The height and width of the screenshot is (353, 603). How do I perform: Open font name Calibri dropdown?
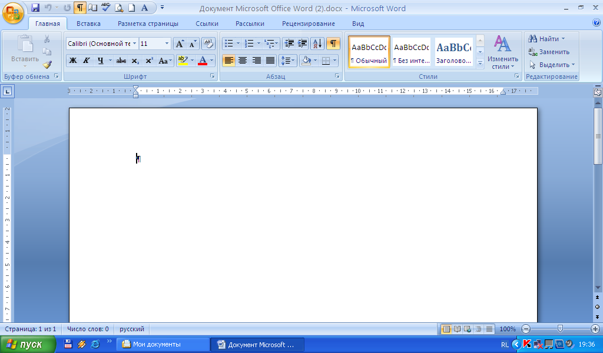(134, 44)
